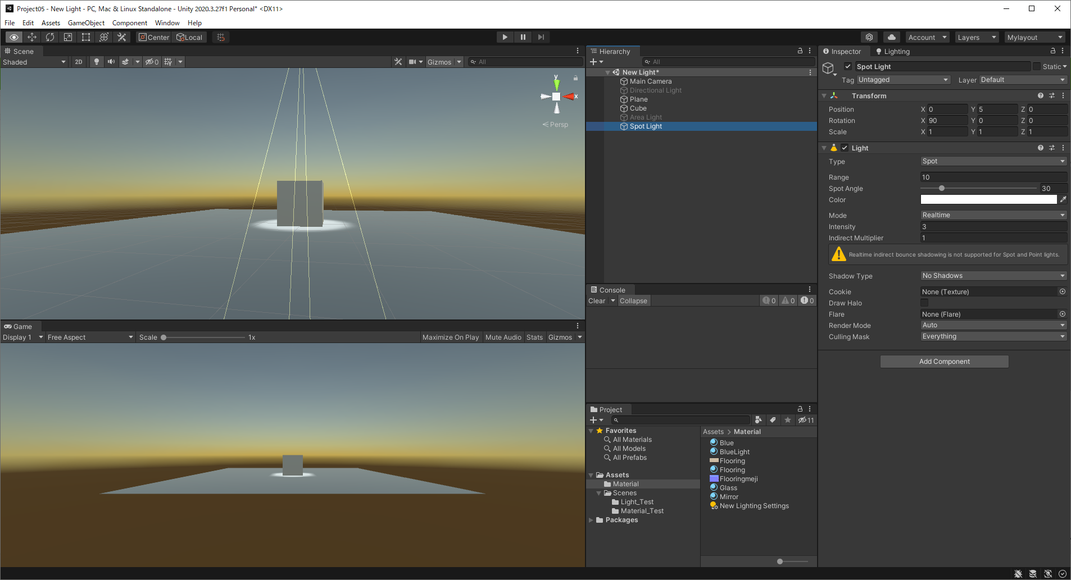
Task: Toggle scene lighting in Scene view
Action: pos(97,62)
